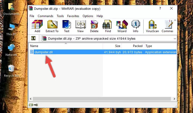Image resolution: width=193 pixels, height=113 pixels.
Task: Click the archive icon in address bar
Action: tap(44, 38)
